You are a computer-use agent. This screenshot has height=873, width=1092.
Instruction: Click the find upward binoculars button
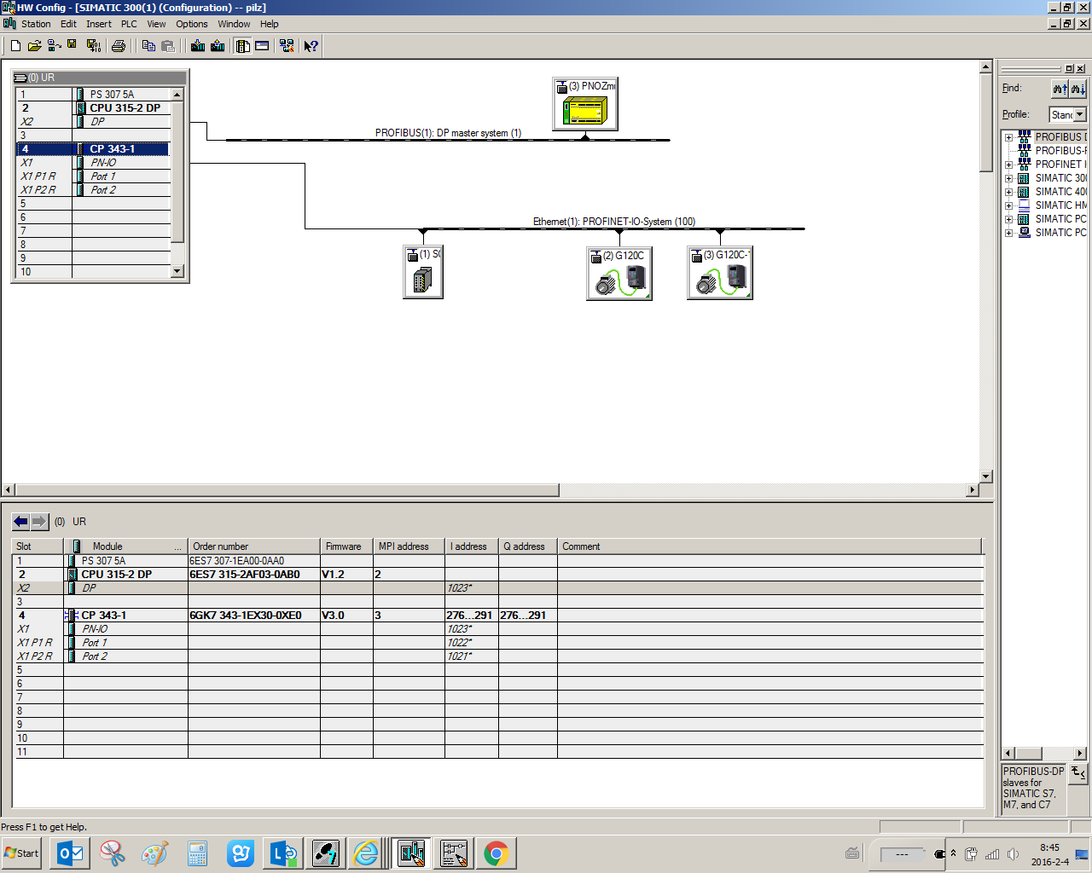[x=1060, y=89]
